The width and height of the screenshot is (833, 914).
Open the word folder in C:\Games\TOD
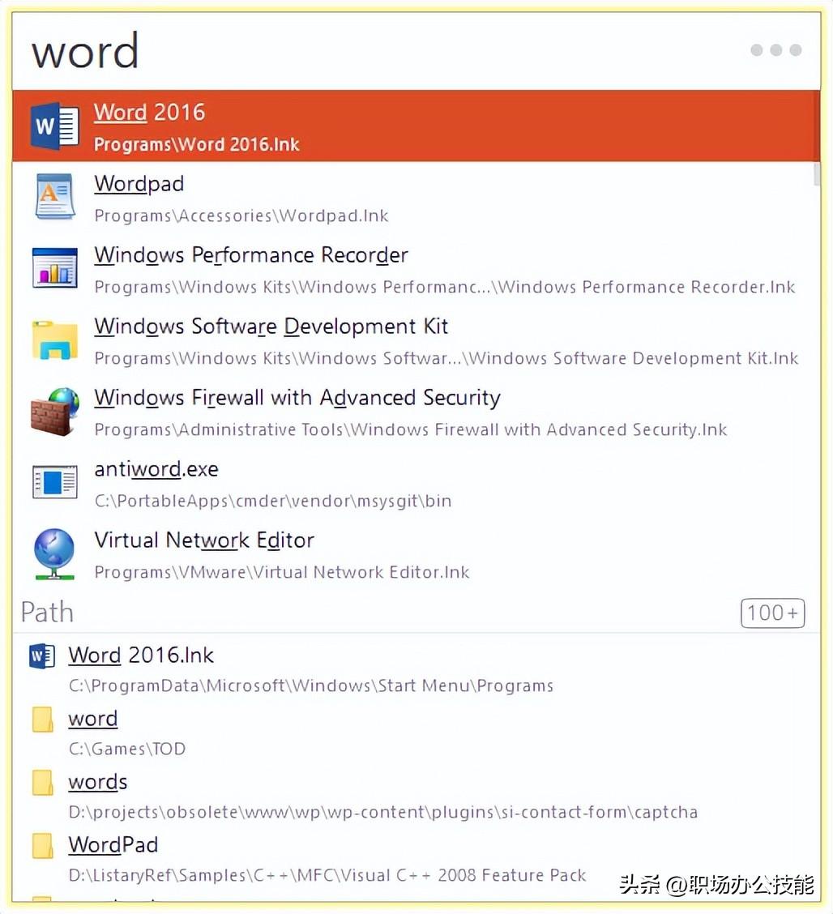pyautogui.click(x=93, y=720)
